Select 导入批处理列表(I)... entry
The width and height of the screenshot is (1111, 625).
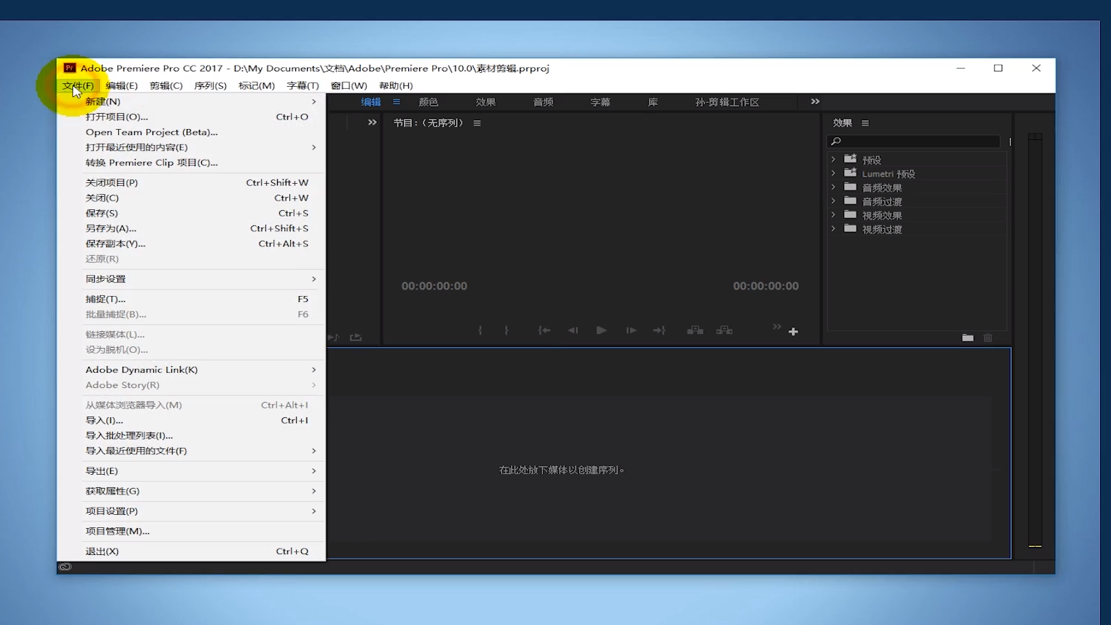(191, 435)
